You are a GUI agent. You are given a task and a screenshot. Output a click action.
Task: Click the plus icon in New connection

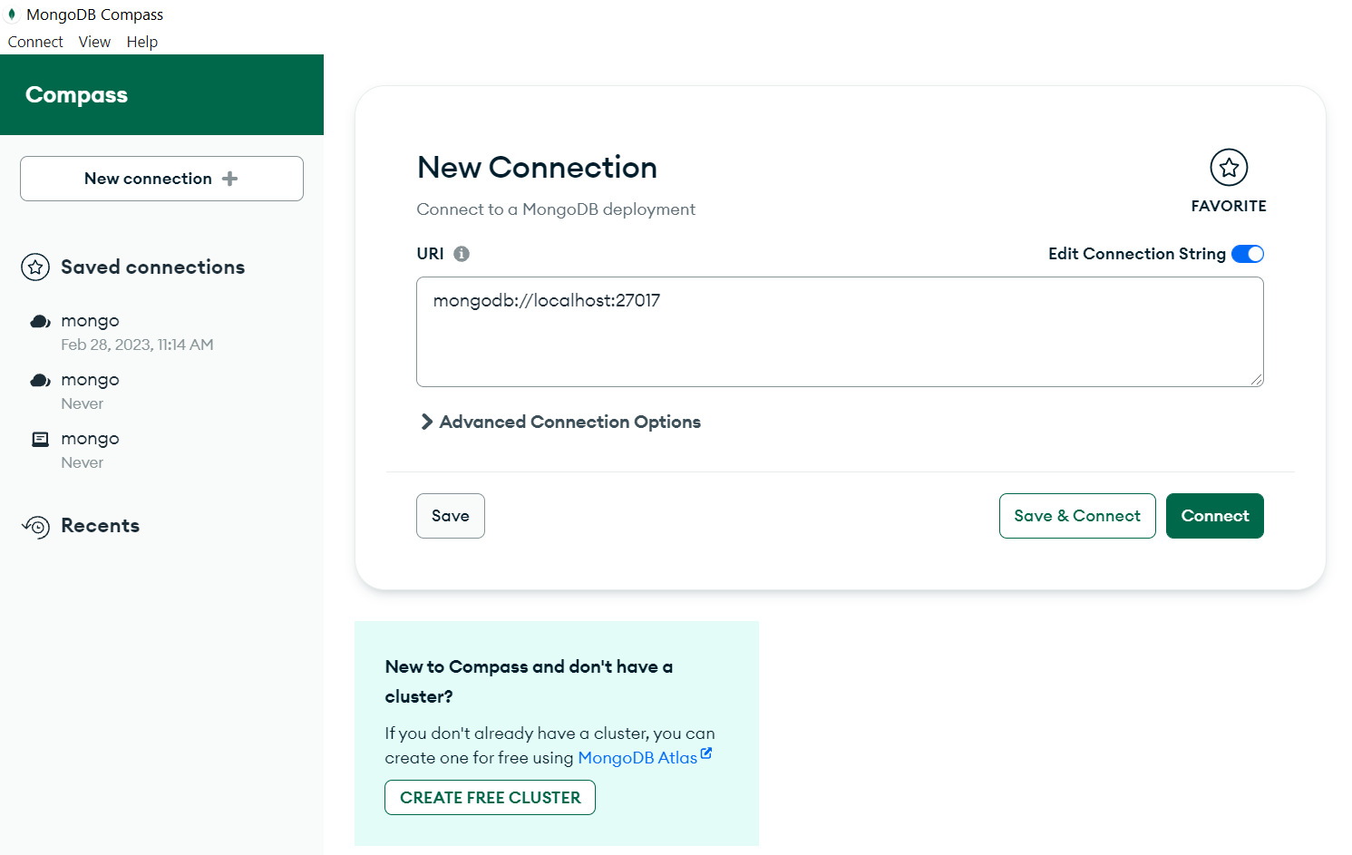[229, 179]
